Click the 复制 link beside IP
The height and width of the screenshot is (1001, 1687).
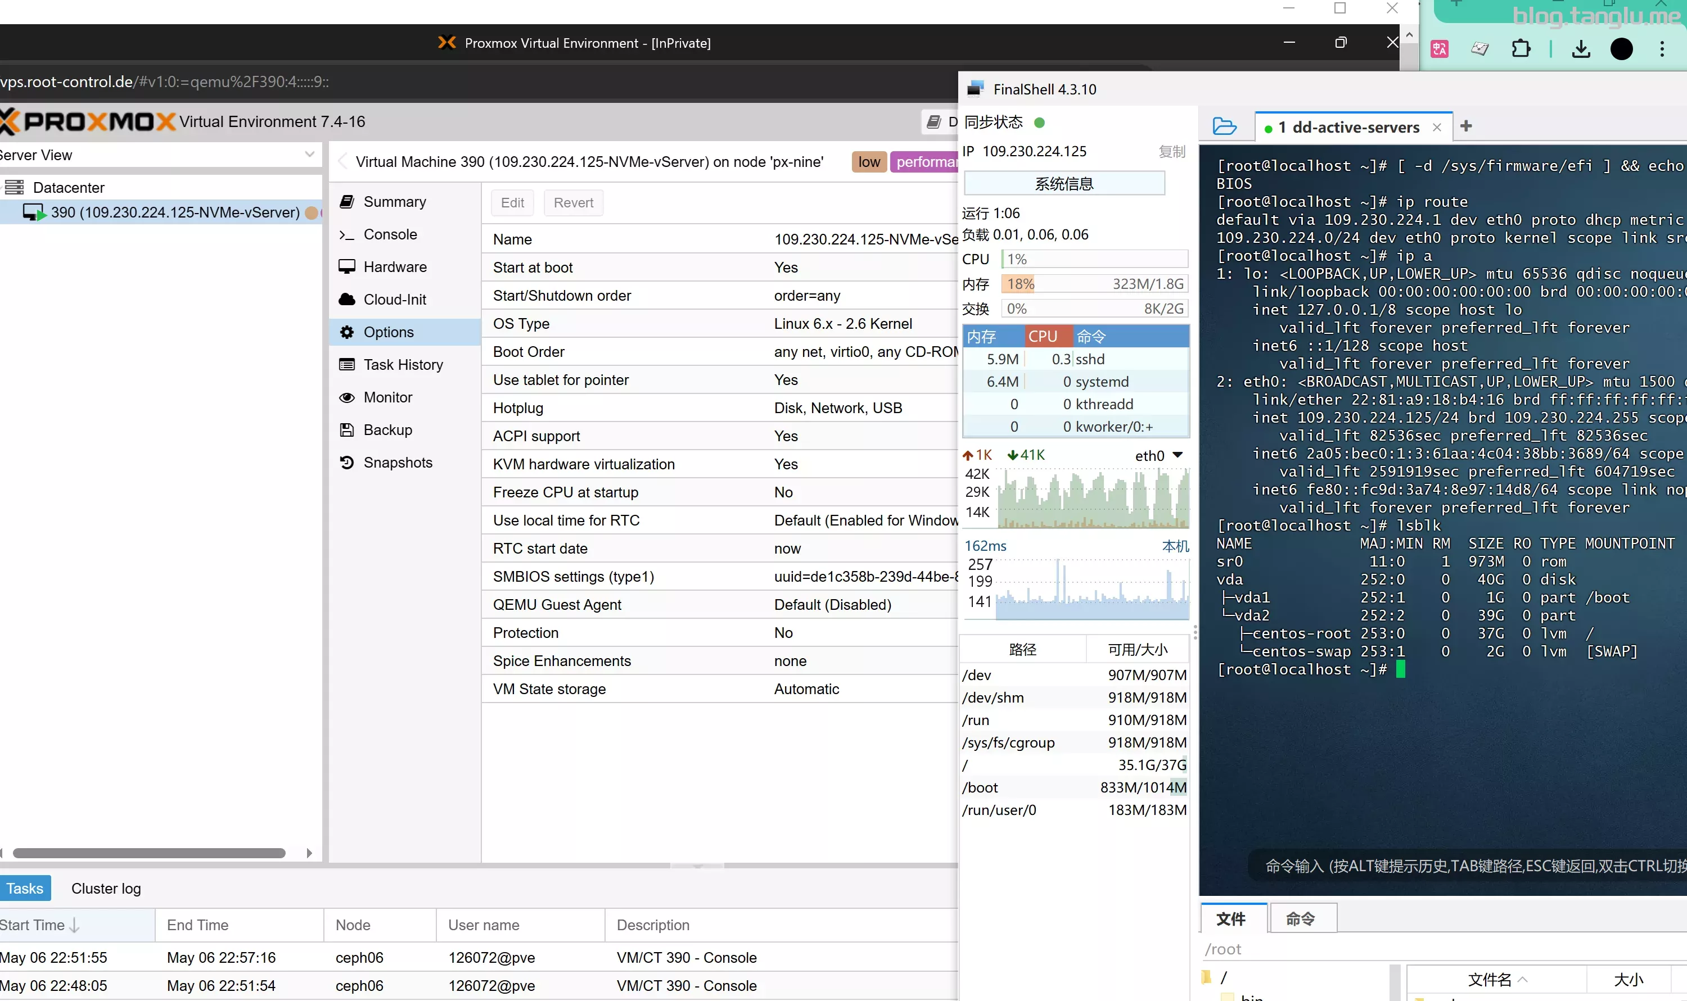click(x=1171, y=152)
